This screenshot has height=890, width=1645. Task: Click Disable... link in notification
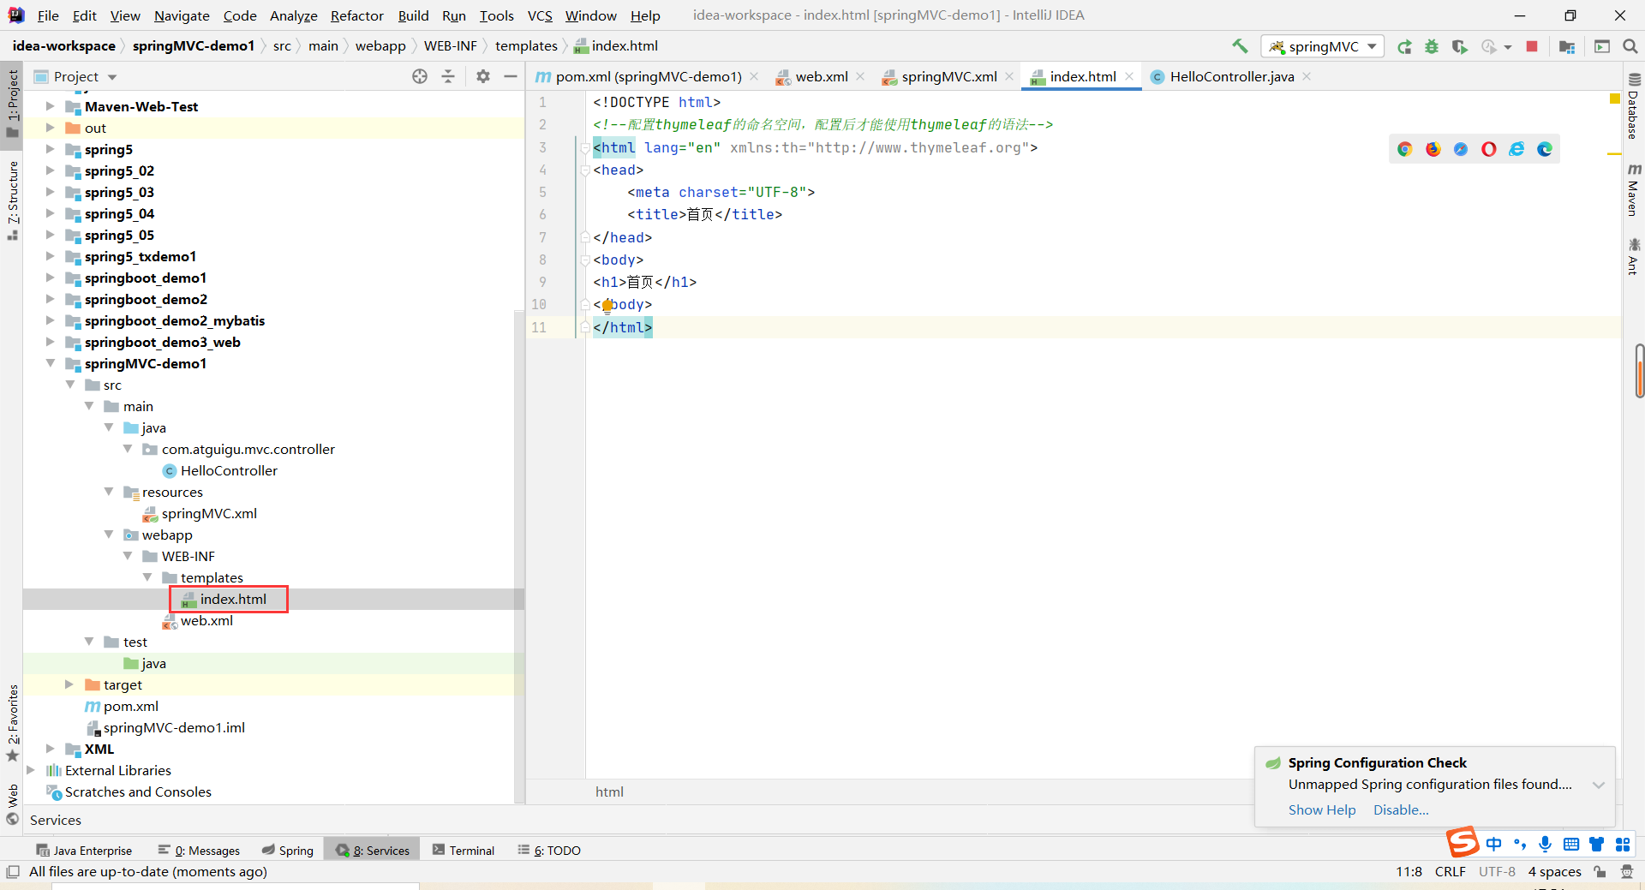(1401, 810)
